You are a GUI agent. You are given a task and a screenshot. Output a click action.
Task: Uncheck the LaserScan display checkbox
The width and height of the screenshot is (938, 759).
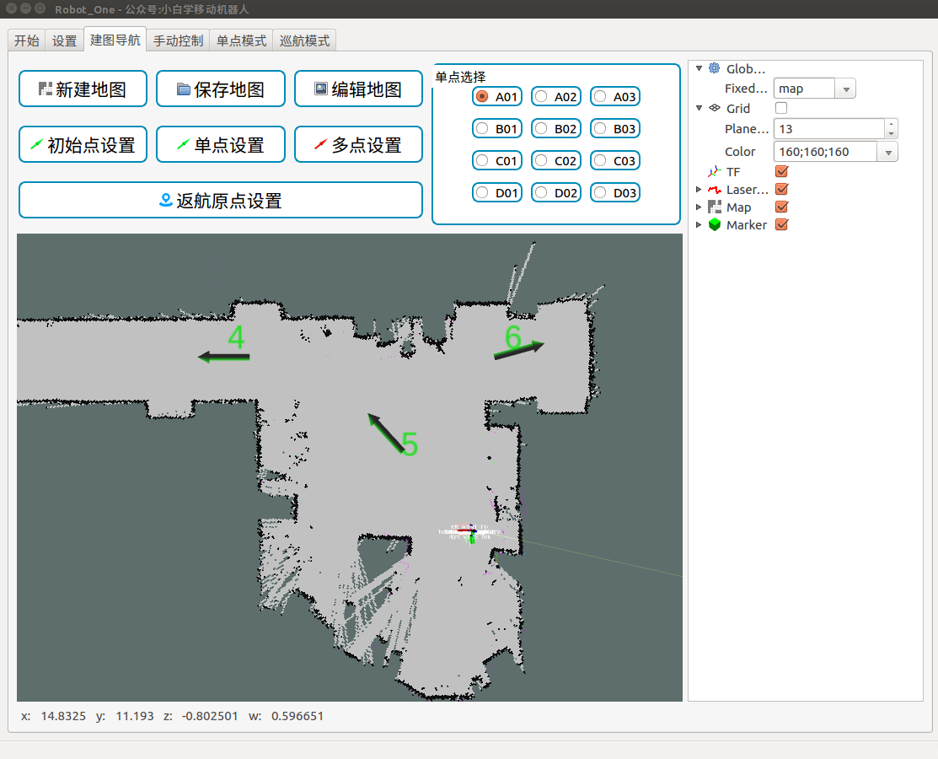[x=781, y=189]
